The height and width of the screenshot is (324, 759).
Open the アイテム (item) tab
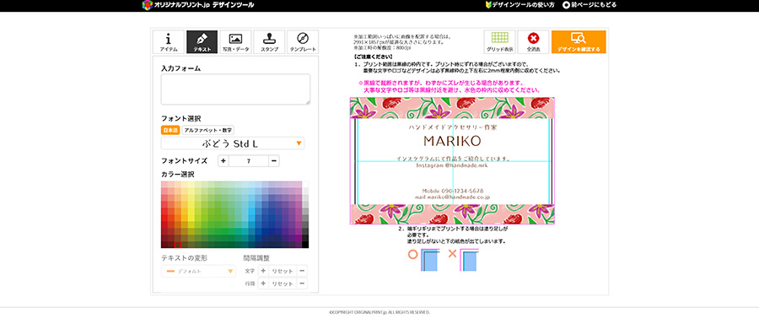pos(169,41)
